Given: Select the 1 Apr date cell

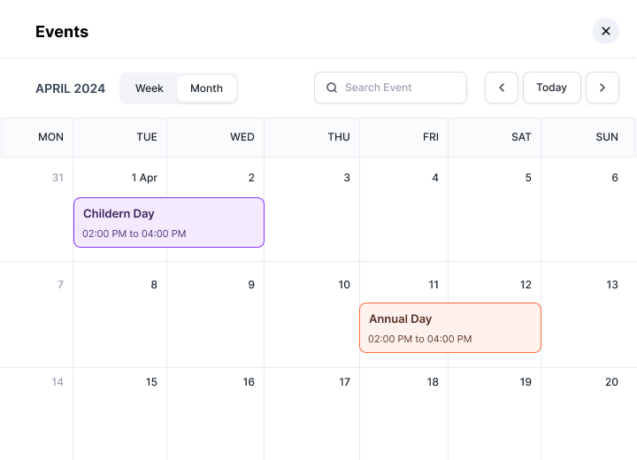Looking at the screenshot, I should [x=144, y=178].
